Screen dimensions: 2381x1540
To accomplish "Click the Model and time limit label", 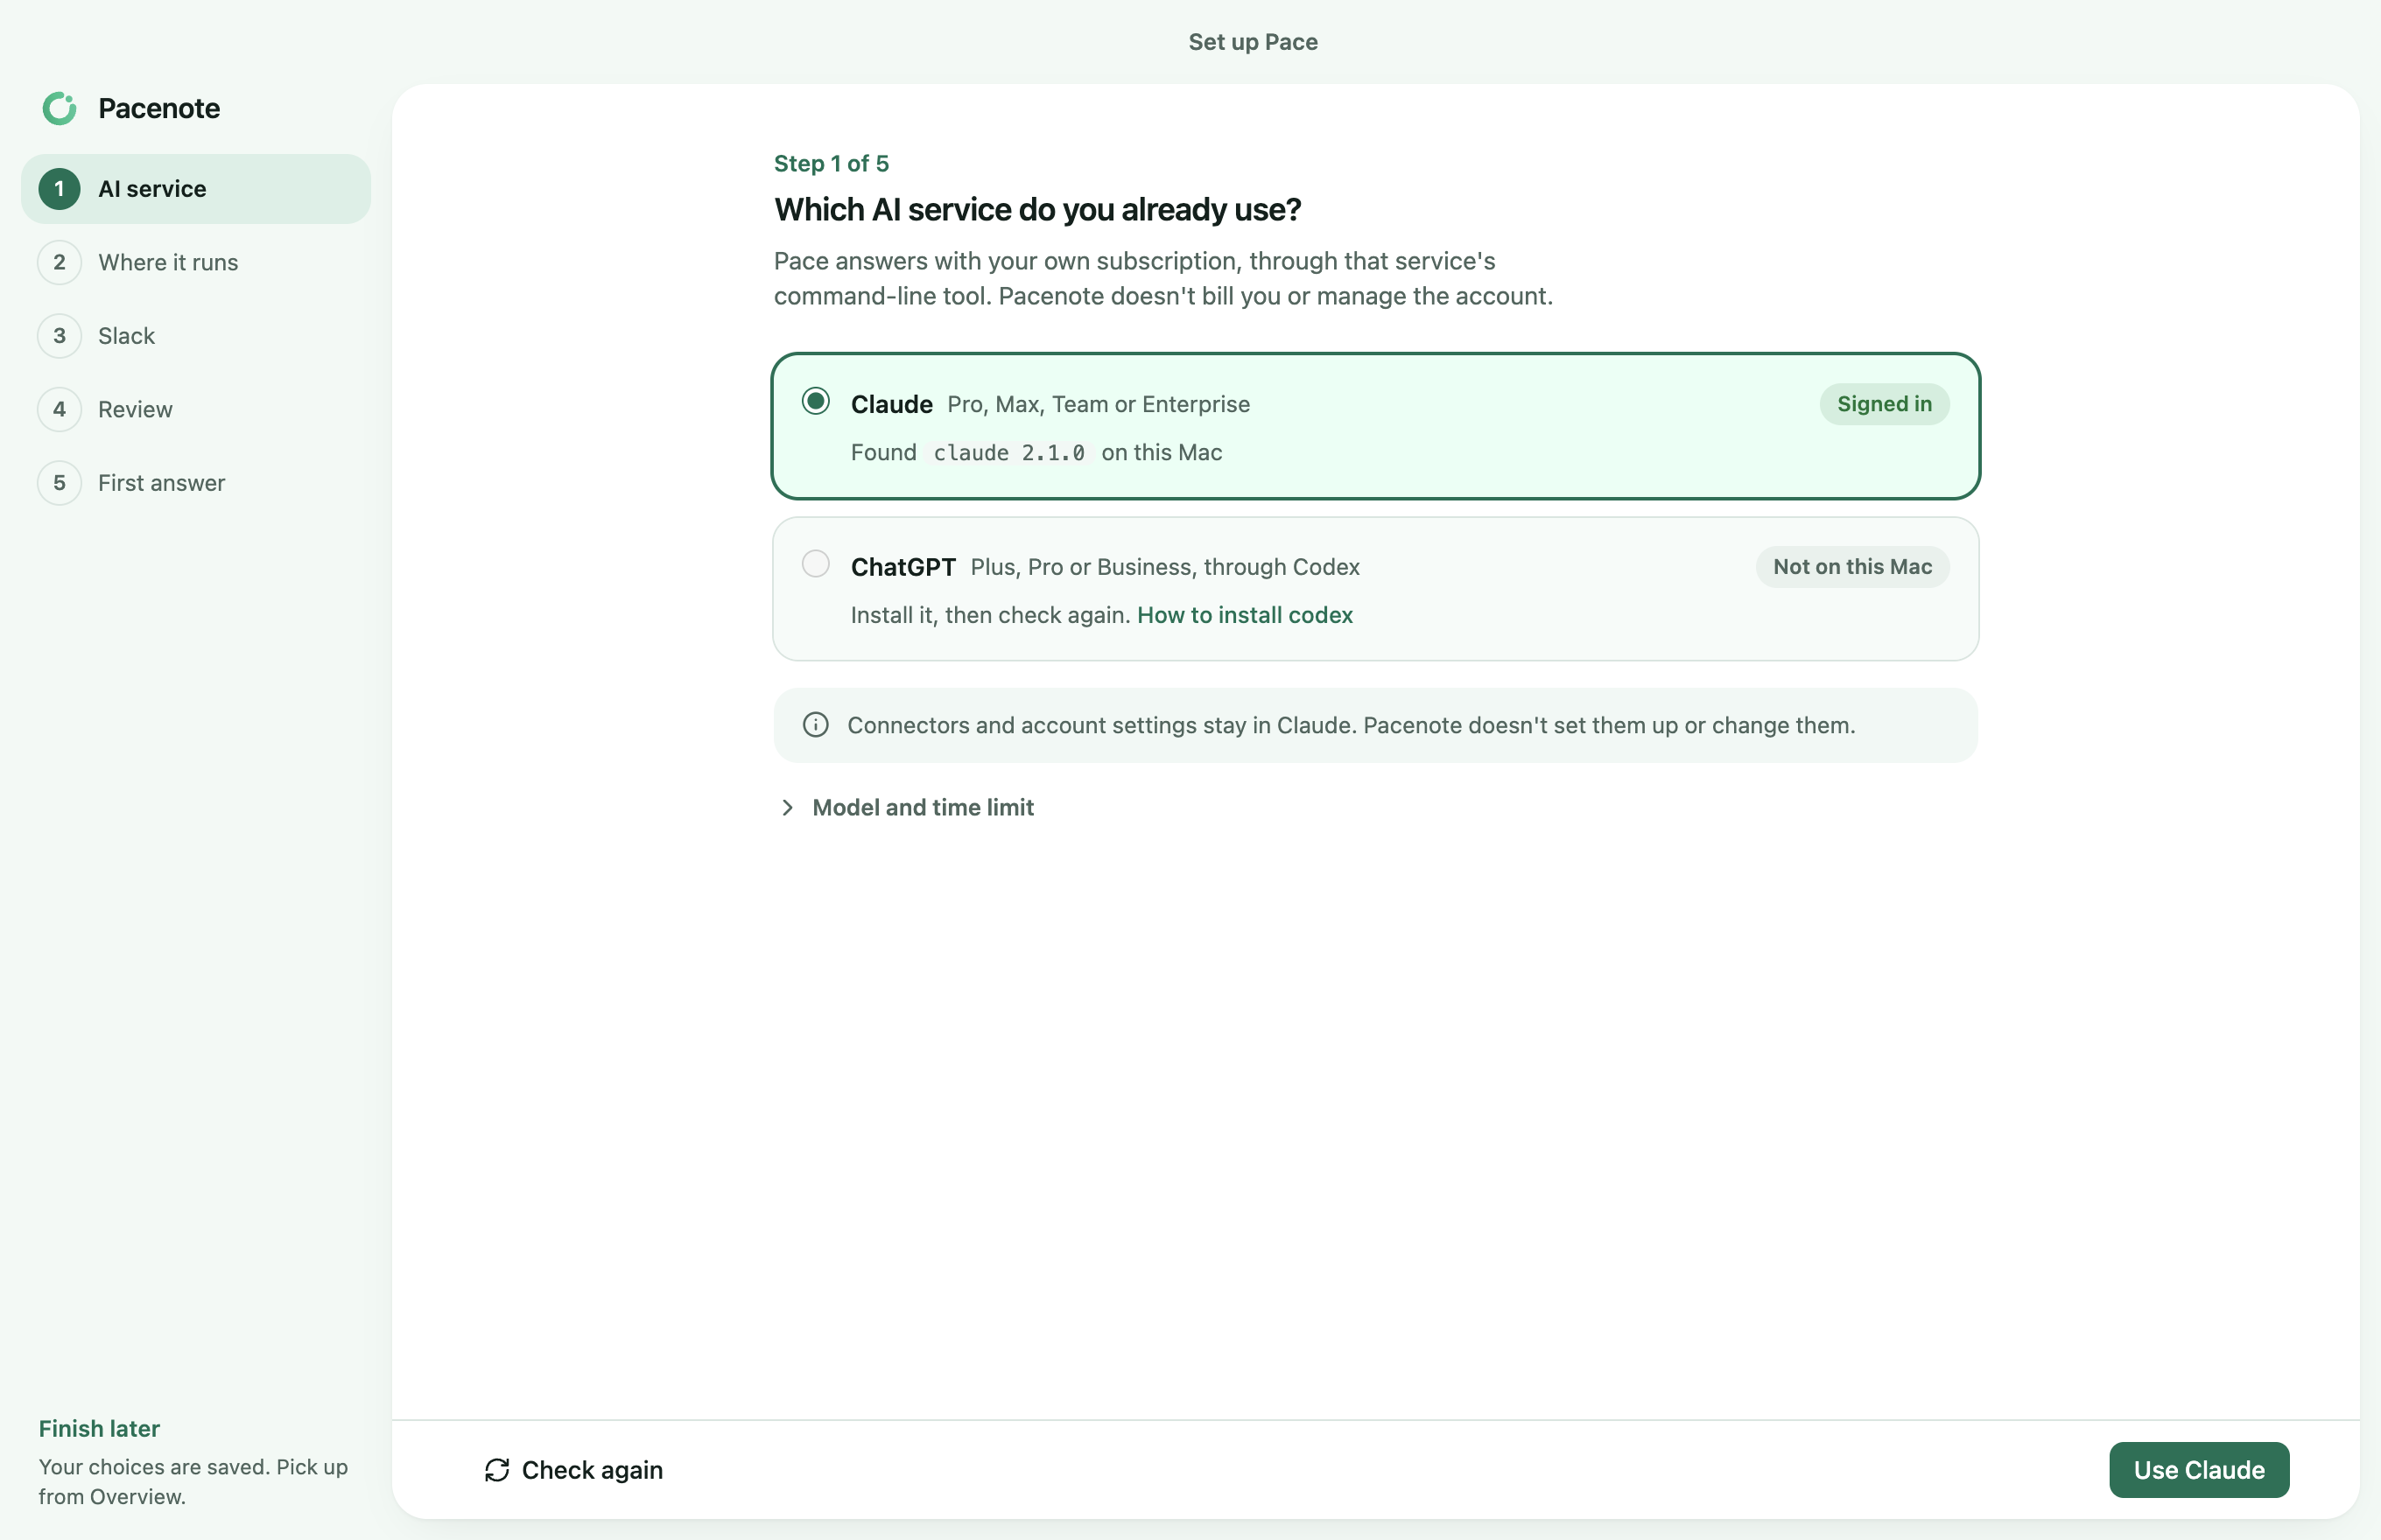I will (923, 807).
